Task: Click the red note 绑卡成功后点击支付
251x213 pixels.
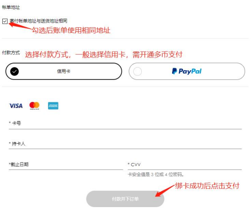Action: (x=207, y=186)
